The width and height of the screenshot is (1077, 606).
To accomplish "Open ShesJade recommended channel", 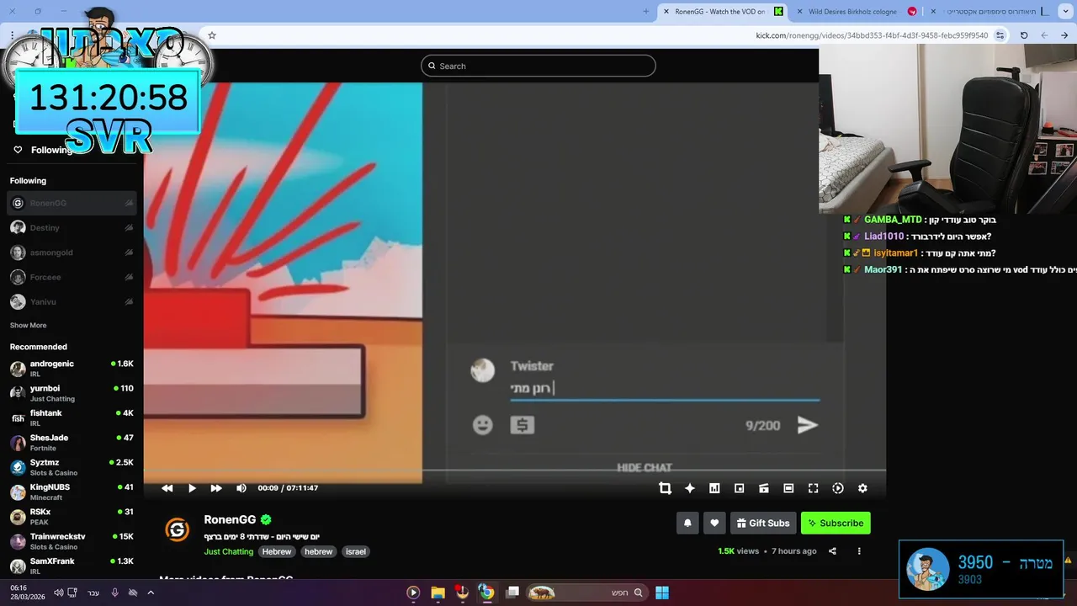I will 72,443.
